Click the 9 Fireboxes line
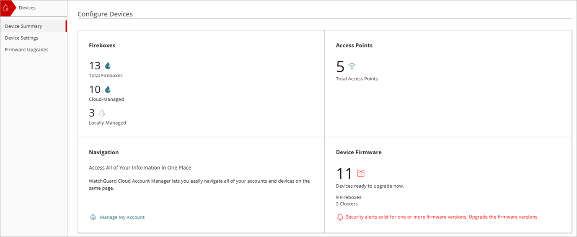This screenshot has width=577, height=237. point(349,197)
